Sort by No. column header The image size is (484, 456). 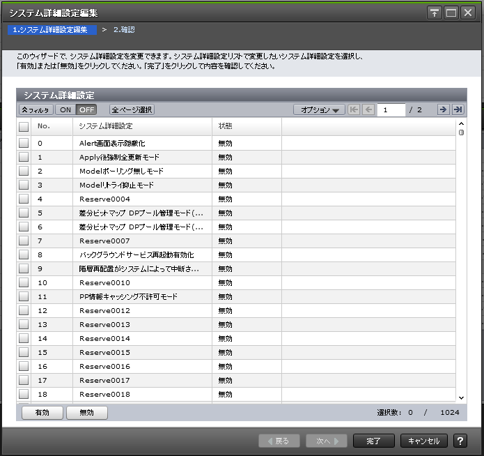click(52, 126)
